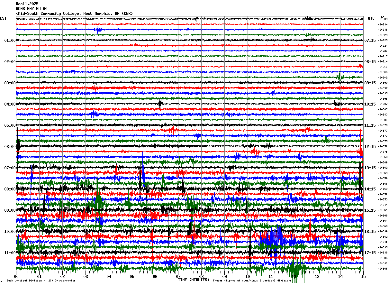The height and width of the screenshot is (285, 389).
Task: Select the 05:00 CST hour label
Action: (10, 125)
